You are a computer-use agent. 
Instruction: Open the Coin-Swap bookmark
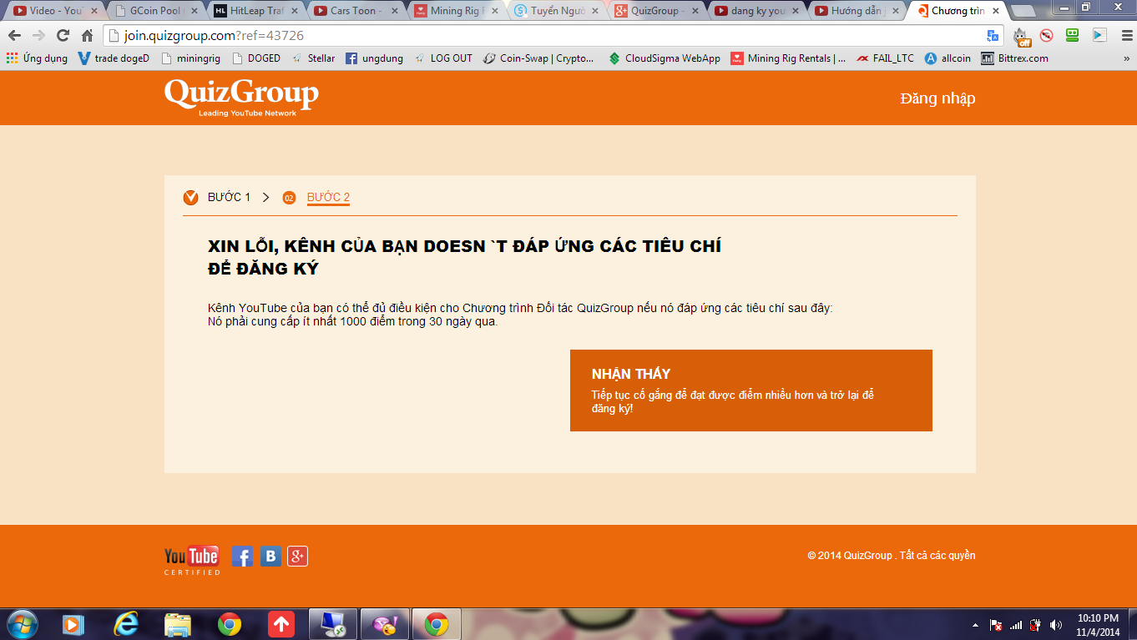click(539, 58)
